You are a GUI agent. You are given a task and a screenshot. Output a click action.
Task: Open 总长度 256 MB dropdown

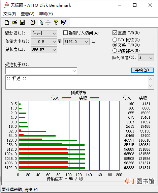tap(44, 50)
